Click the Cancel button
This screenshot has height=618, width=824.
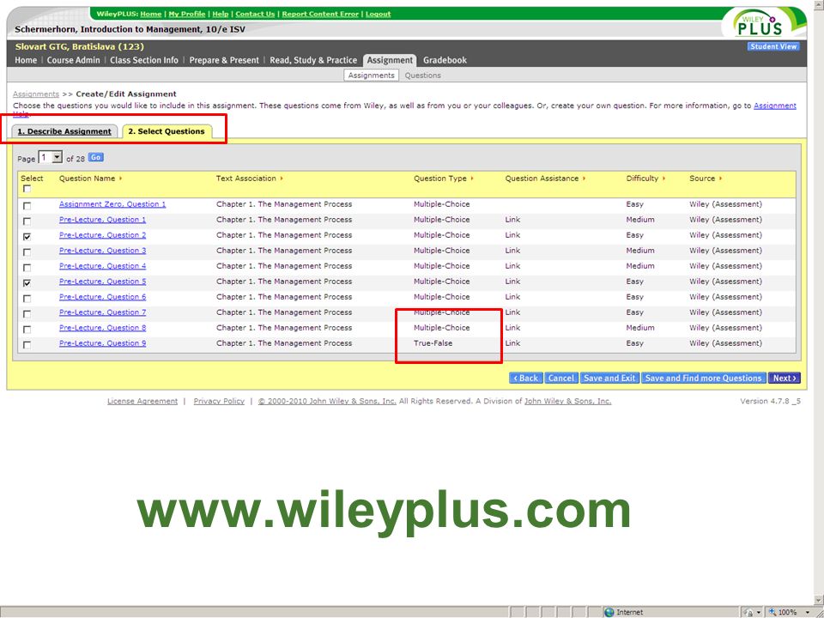(561, 378)
